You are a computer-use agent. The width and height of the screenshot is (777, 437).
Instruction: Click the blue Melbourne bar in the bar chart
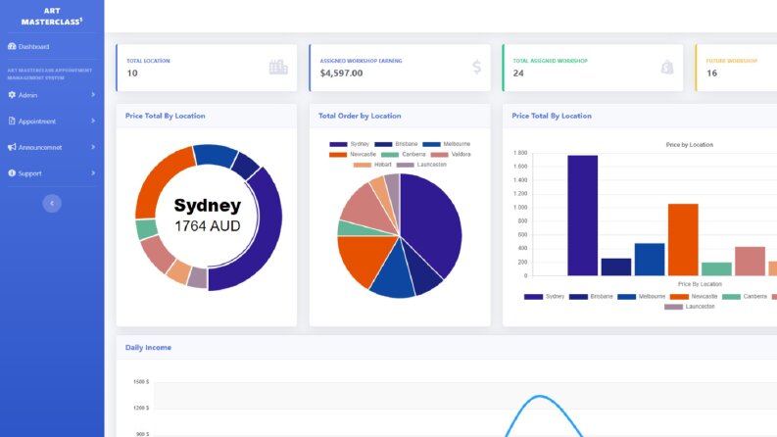(650, 259)
